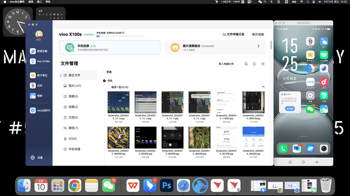The width and height of the screenshot is (350, 196).
Task: Open Google Chrome from the Dock
Action: coord(75,186)
